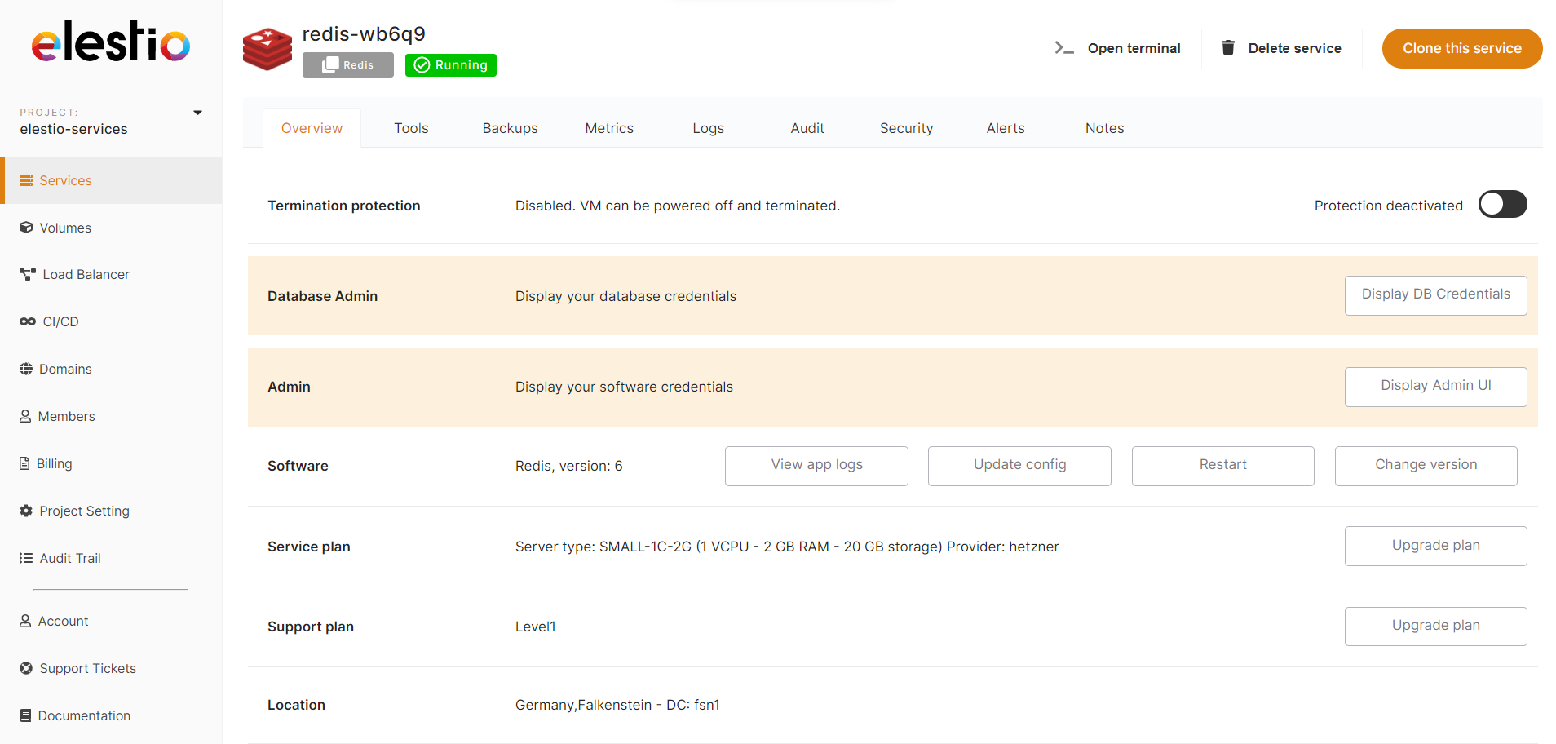Click the Change version button
This screenshot has height=744, width=1556.
tap(1426, 465)
